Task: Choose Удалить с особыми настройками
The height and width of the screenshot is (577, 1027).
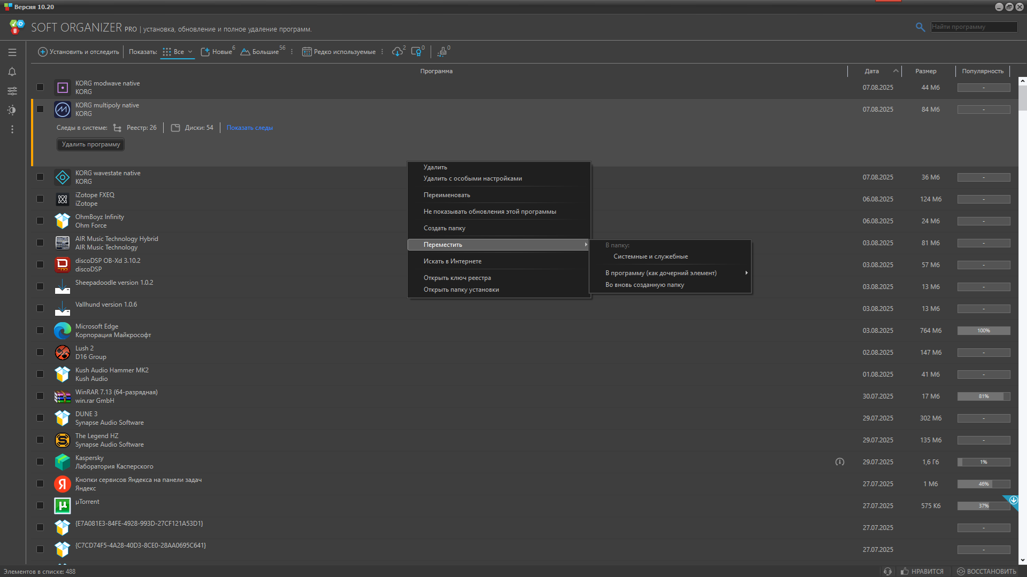Action: pyautogui.click(x=472, y=178)
